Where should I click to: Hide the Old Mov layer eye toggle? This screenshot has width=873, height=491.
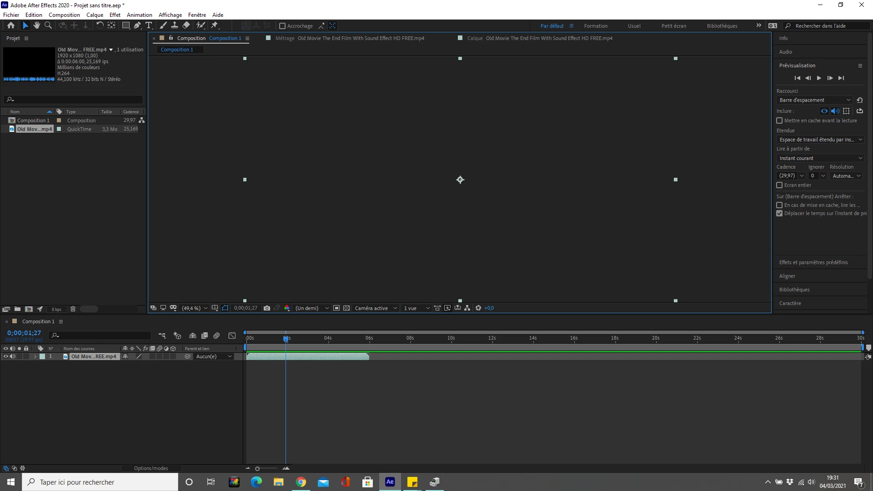pyautogui.click(x=5, y=356)
